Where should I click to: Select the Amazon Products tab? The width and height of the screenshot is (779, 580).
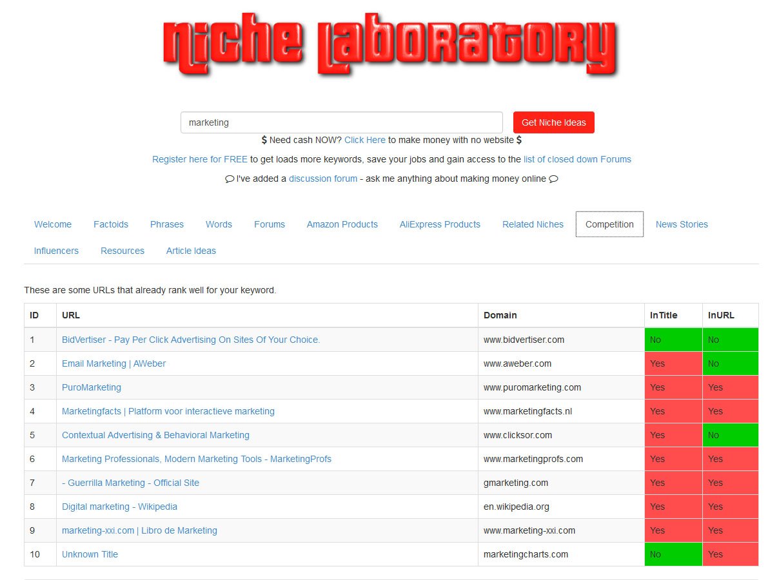click(x=342, y=224)
